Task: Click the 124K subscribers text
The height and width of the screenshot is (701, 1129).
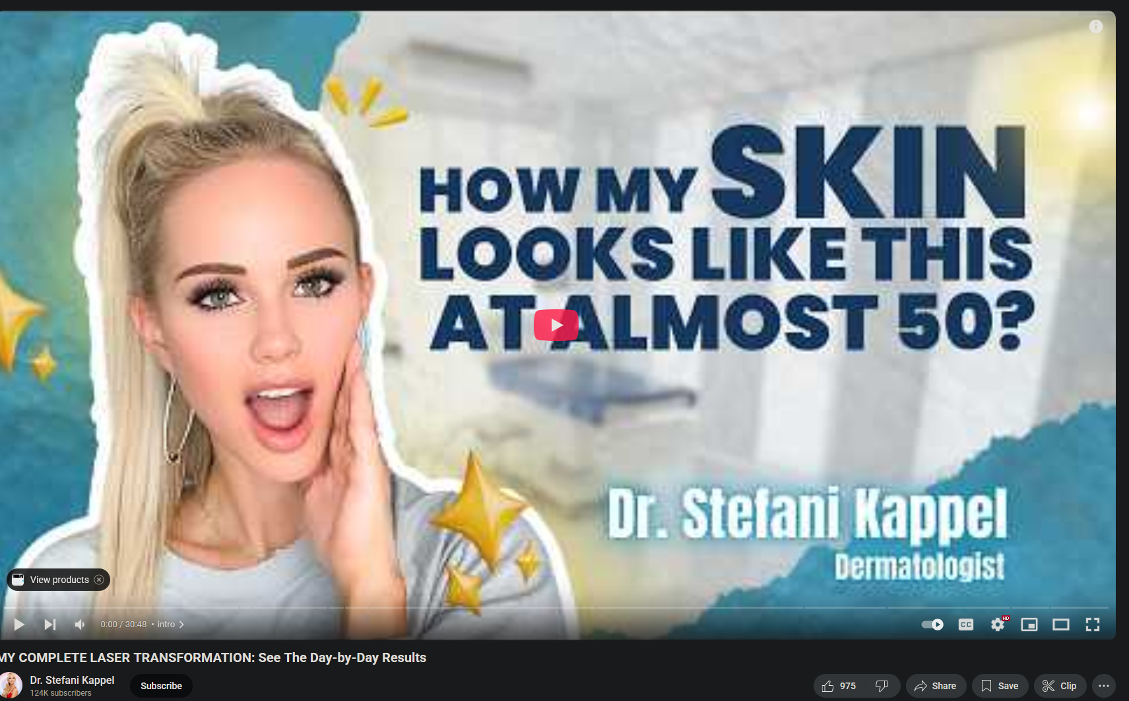Action: click(x=61, y=693)
